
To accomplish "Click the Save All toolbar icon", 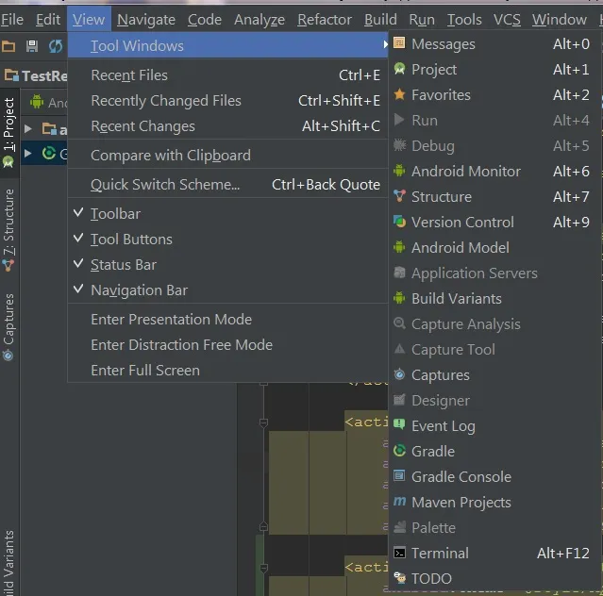I will [31, 46].
